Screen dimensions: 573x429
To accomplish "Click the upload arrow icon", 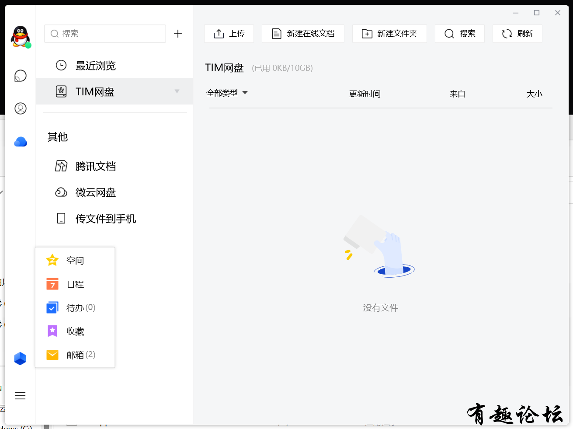I will (219, 34).
